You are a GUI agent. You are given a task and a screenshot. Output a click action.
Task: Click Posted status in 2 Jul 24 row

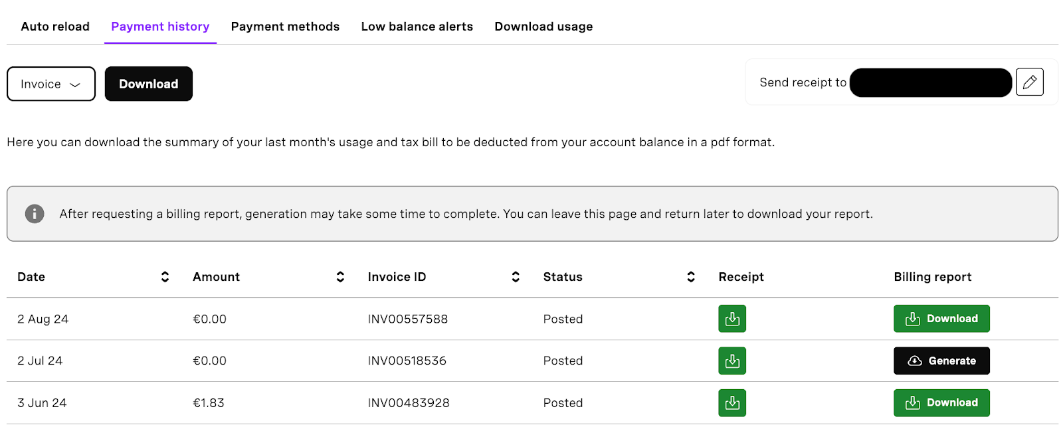pyautogui.click(x=563, y=361)
